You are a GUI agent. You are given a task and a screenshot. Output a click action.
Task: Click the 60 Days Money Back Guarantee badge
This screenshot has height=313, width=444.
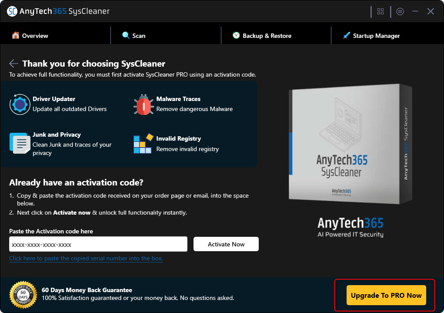[23, 295]
